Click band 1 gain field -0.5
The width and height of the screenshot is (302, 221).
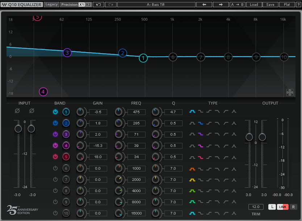98,112
